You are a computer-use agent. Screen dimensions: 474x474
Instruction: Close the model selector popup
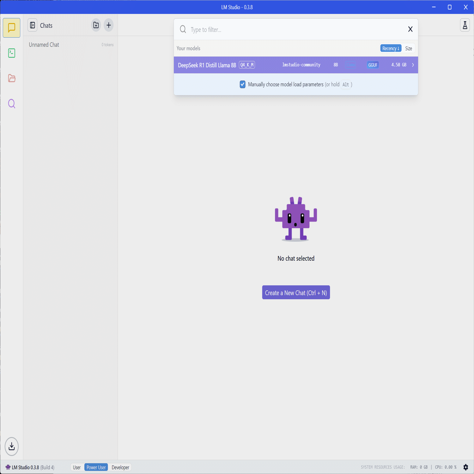point(410,29)
